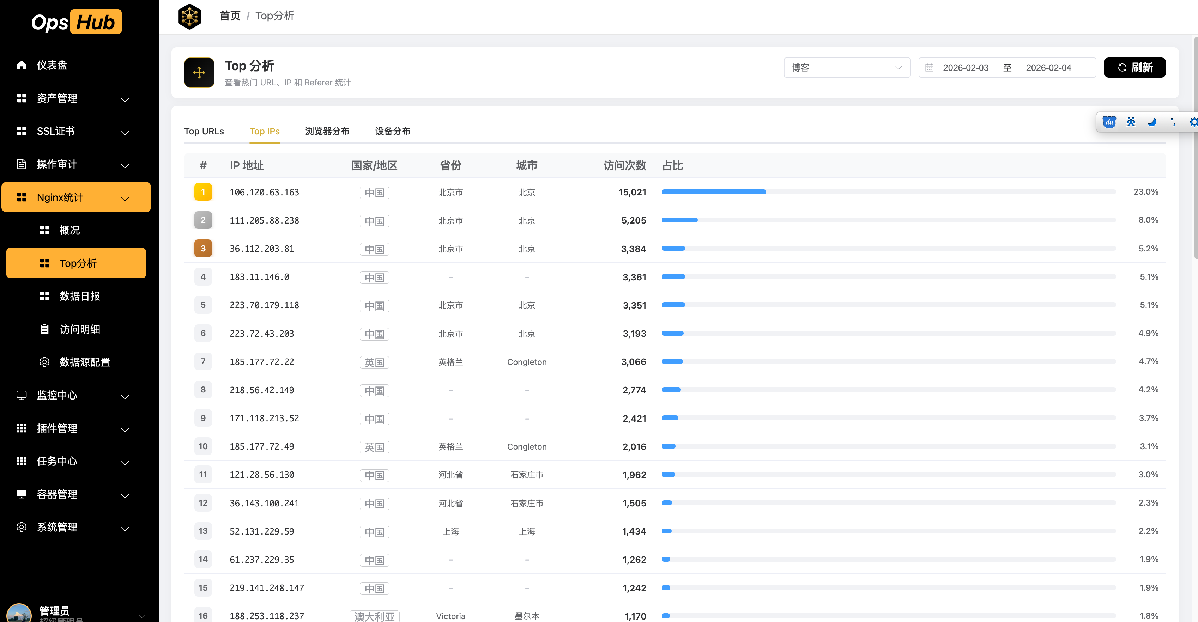This screenshot has width=1198, height=622.
Task: Click the 刷新 refresh button
Action: tap(1135, 67)
